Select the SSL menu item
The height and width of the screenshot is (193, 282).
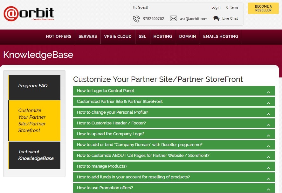(x=142, y=37)
